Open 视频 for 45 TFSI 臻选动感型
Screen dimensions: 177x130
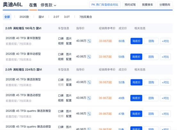pyautogui.click(x=61, y=101)
